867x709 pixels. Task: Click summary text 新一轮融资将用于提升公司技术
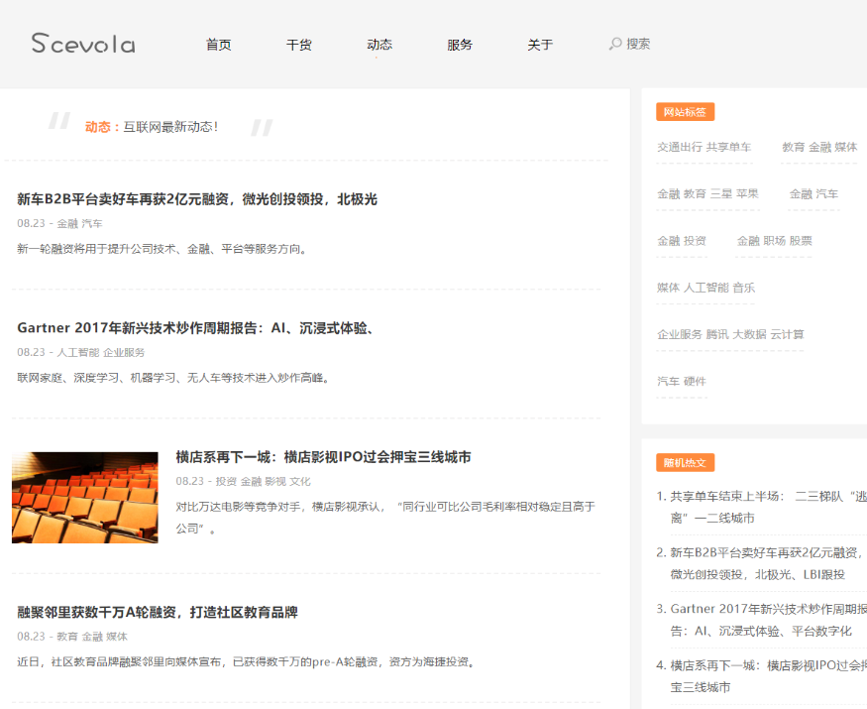click(163, 249)
